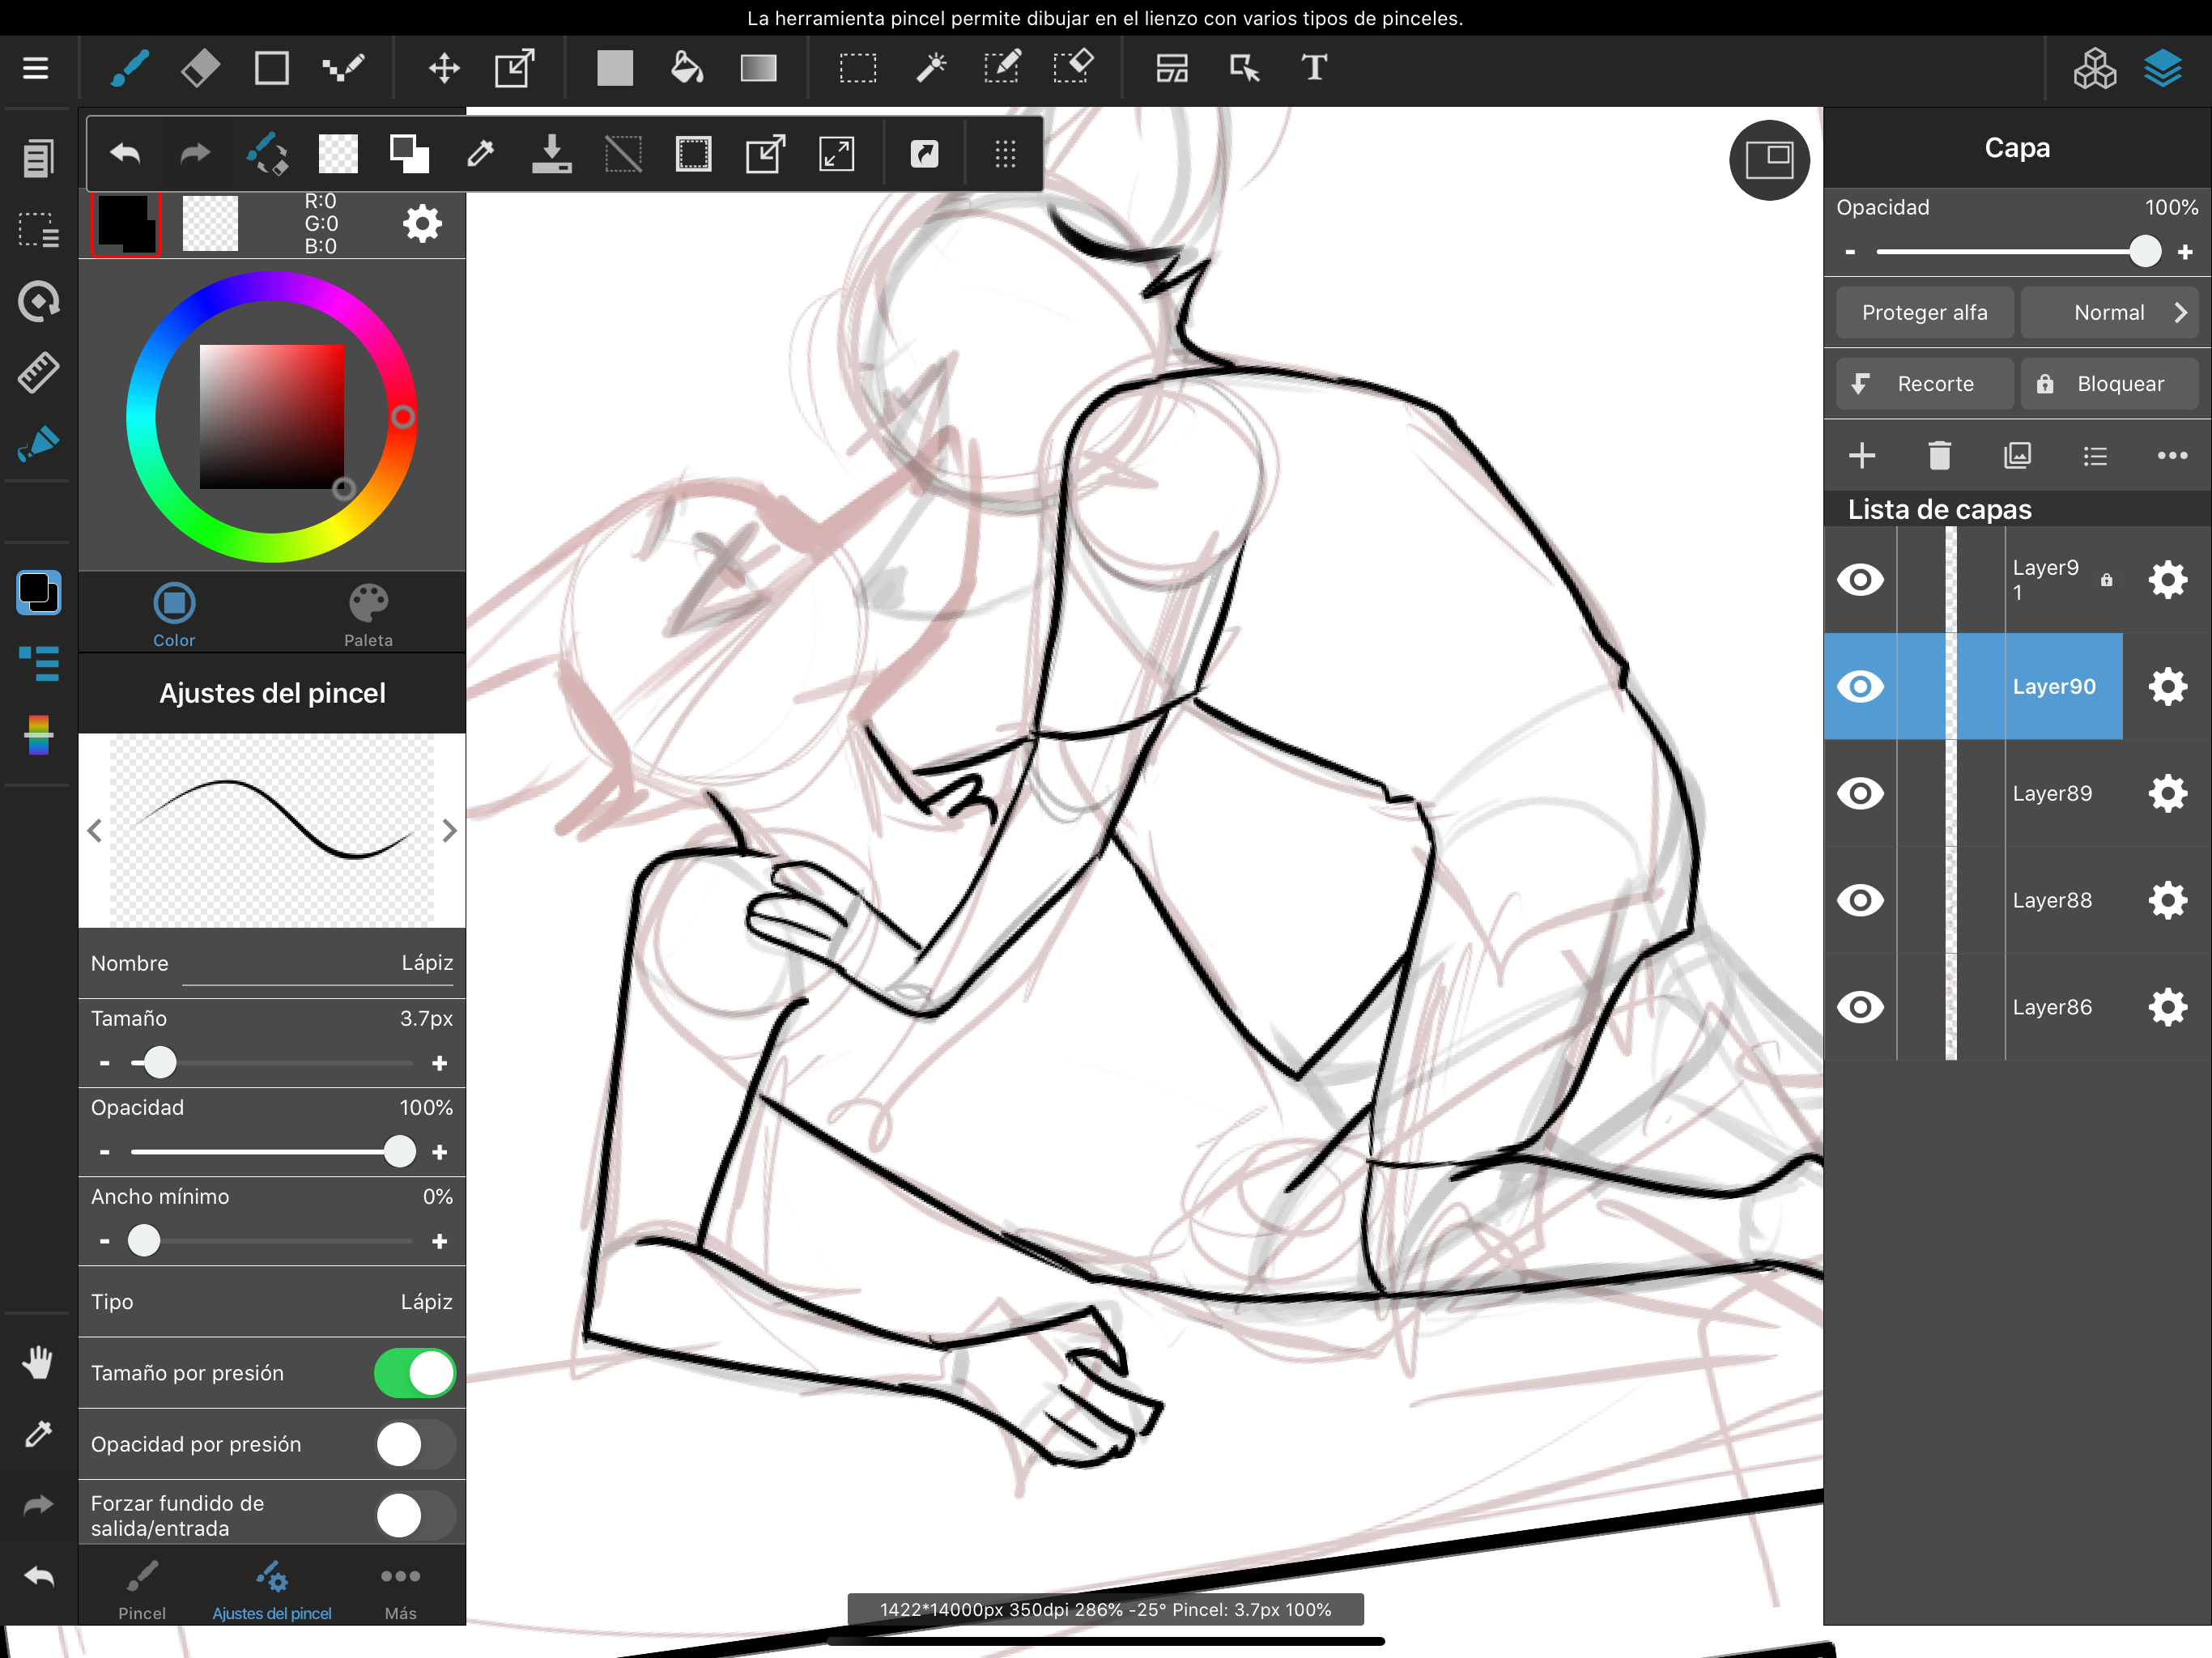Delete layer with the trash icon
Screen dimensions: 2212x1658
(x=1939, y=456)
